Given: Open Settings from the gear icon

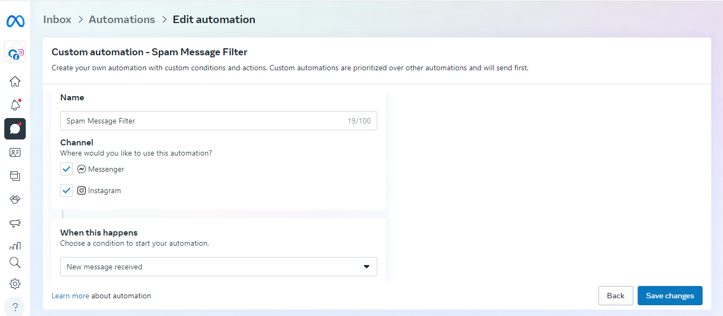Looking at the screenshot, I should click(15, 283).
